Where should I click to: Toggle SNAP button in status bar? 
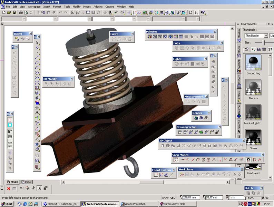pyautogui.click(x=165, y=198)
